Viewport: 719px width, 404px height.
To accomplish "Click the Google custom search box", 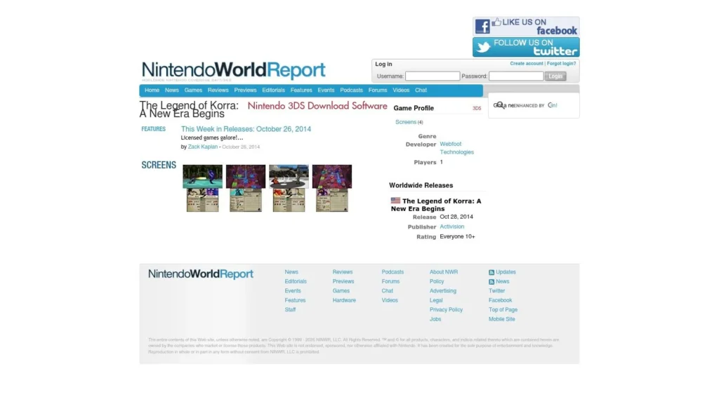I will pyautogui.click(x=534, y=105).
